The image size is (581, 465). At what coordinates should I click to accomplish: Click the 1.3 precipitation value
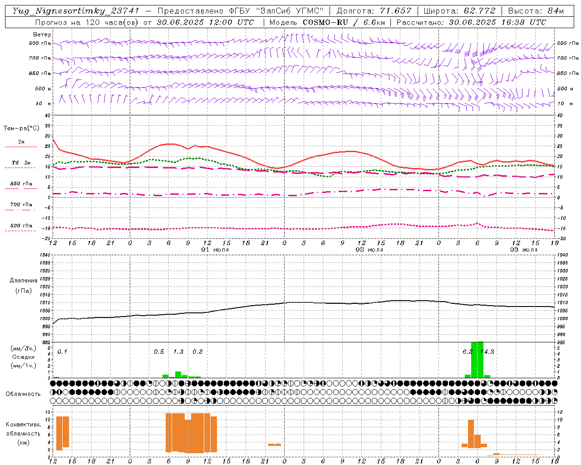pyautogui.click(x=178, y=351)
